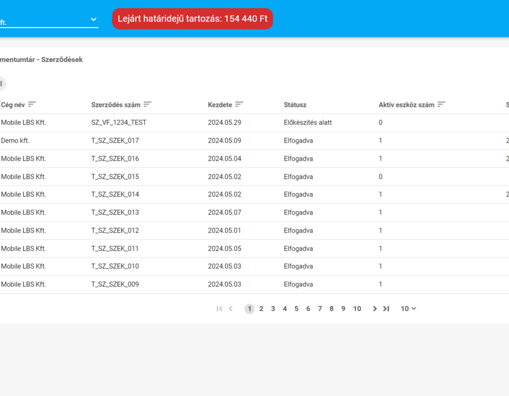509x396 pixels.
Task: Select page 1 in paginator
Action: 249,309
